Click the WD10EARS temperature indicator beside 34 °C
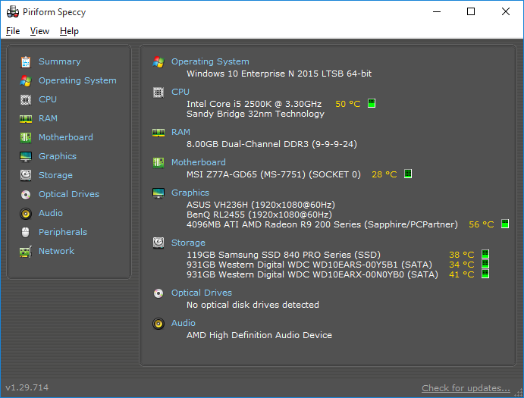The width and height of the screenshot is (524, 398). [x=485, y=264]
